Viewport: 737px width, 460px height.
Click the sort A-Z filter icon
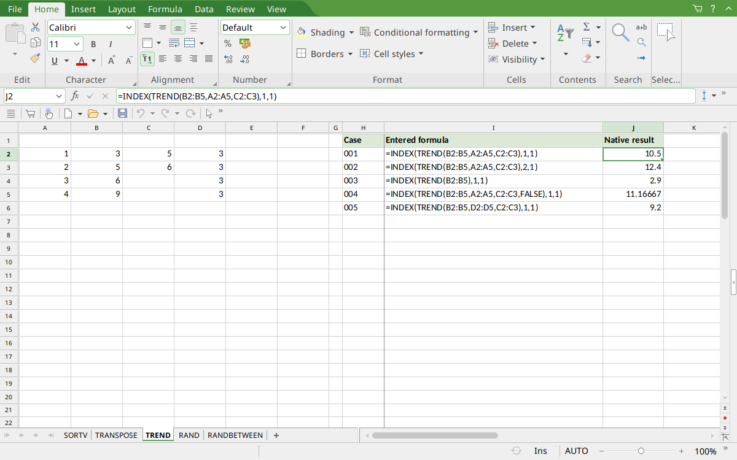565,33
